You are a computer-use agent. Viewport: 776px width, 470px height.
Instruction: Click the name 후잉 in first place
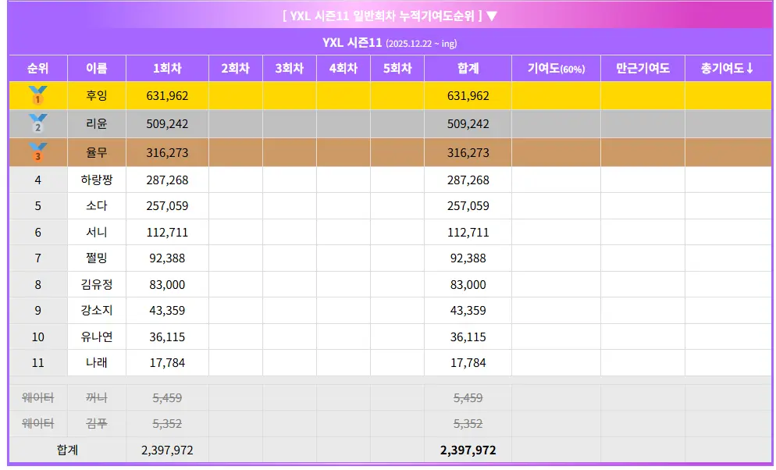[97, 96]
